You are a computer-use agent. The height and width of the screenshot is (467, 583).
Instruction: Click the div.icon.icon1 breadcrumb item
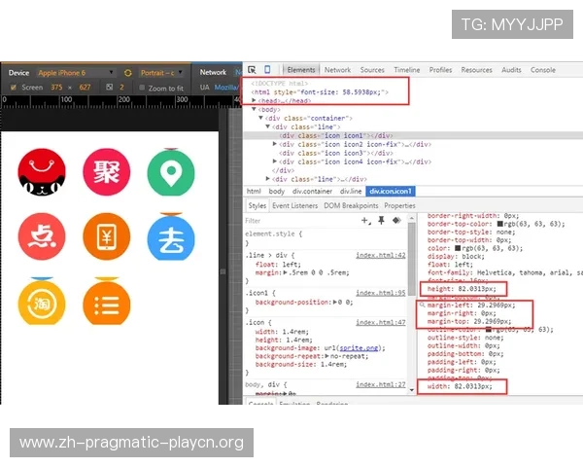[x=391, y=191]
